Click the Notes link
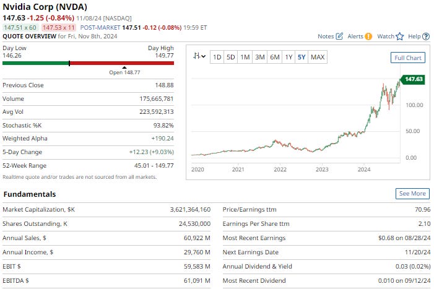The width and height of the screenshot is (434, 289). pos(326,37)
